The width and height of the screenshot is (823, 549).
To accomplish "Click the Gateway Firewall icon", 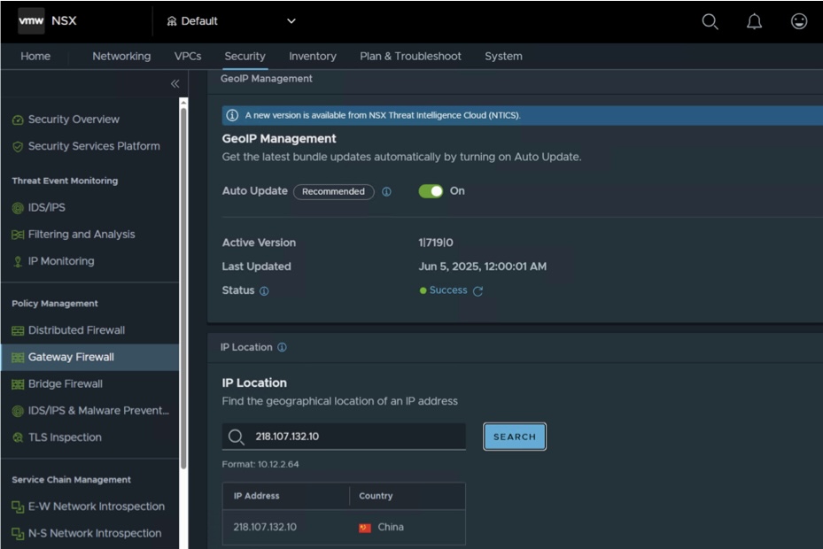I will coord(18,358).
